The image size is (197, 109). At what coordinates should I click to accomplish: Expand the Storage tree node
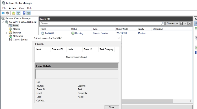pos(7,33)
